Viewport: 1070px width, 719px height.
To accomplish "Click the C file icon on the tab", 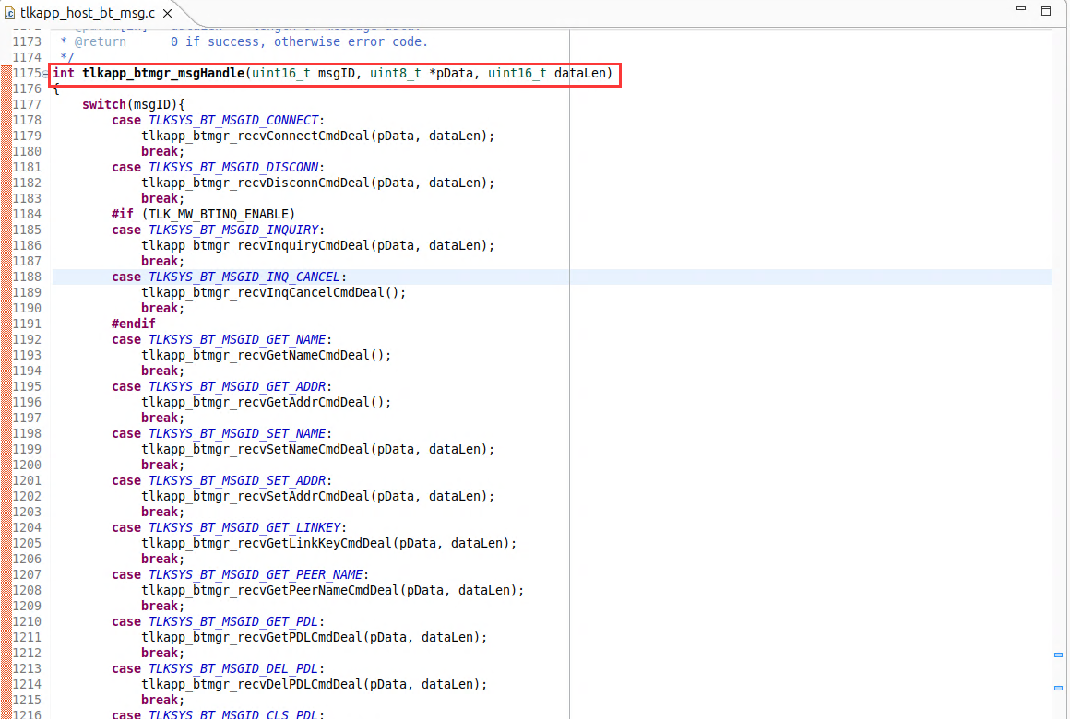I will click(x=9, y=13).
